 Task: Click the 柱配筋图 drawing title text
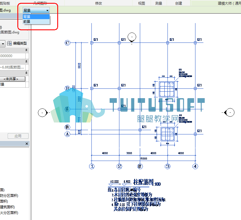pyautogui.click(x=143, y=182)
